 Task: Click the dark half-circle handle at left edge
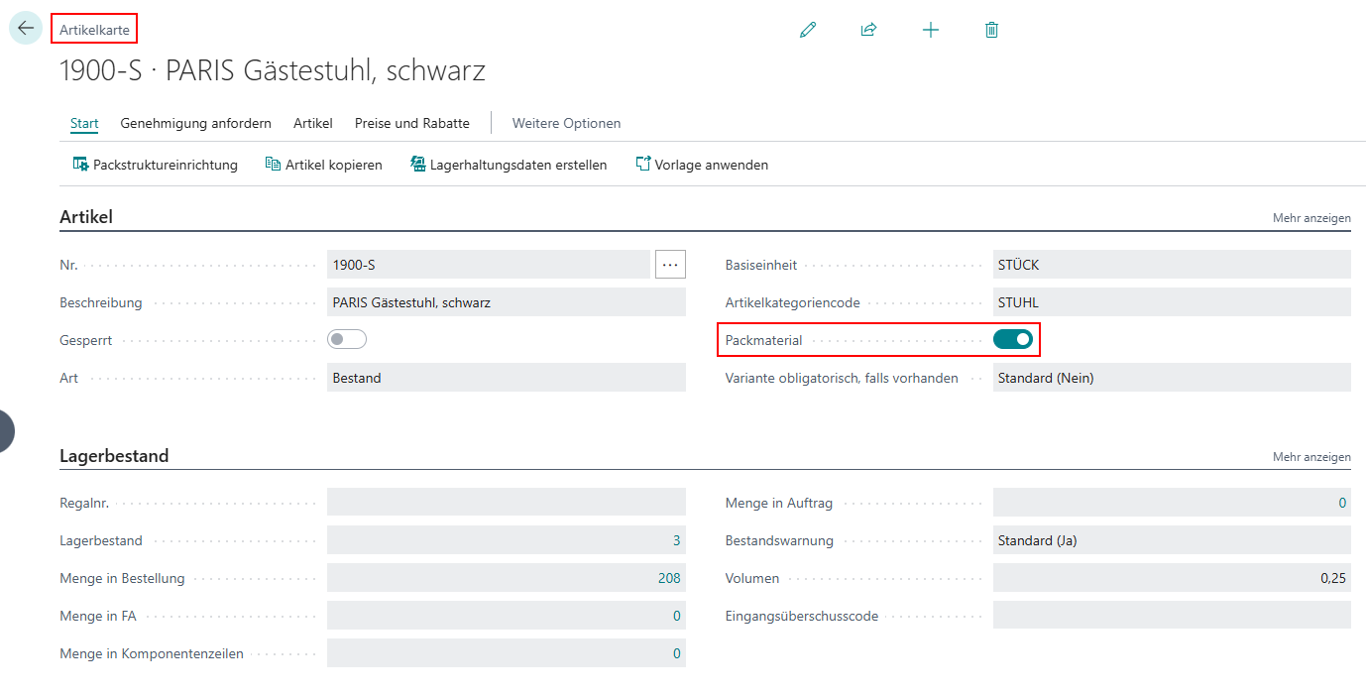tap(7, 431)
